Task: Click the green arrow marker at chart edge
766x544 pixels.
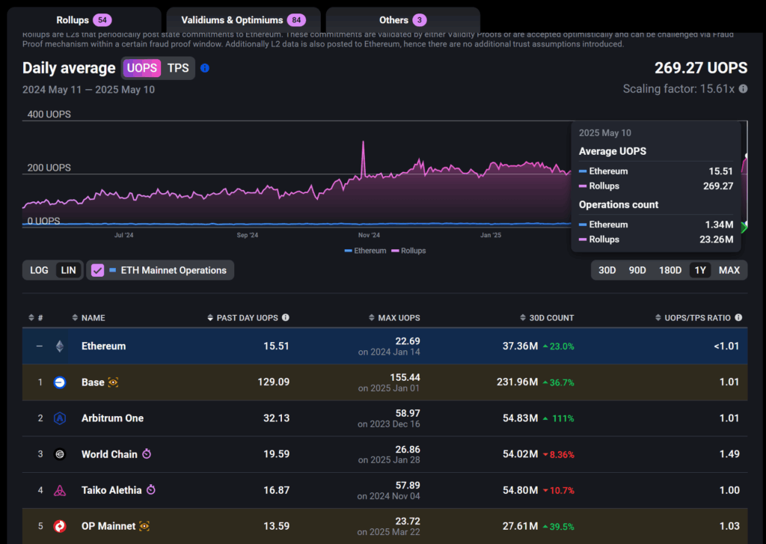Action: coord(744,227)
